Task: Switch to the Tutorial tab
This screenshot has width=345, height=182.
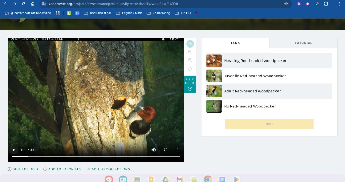Action: pyautogui.click(x=303, y=43)
